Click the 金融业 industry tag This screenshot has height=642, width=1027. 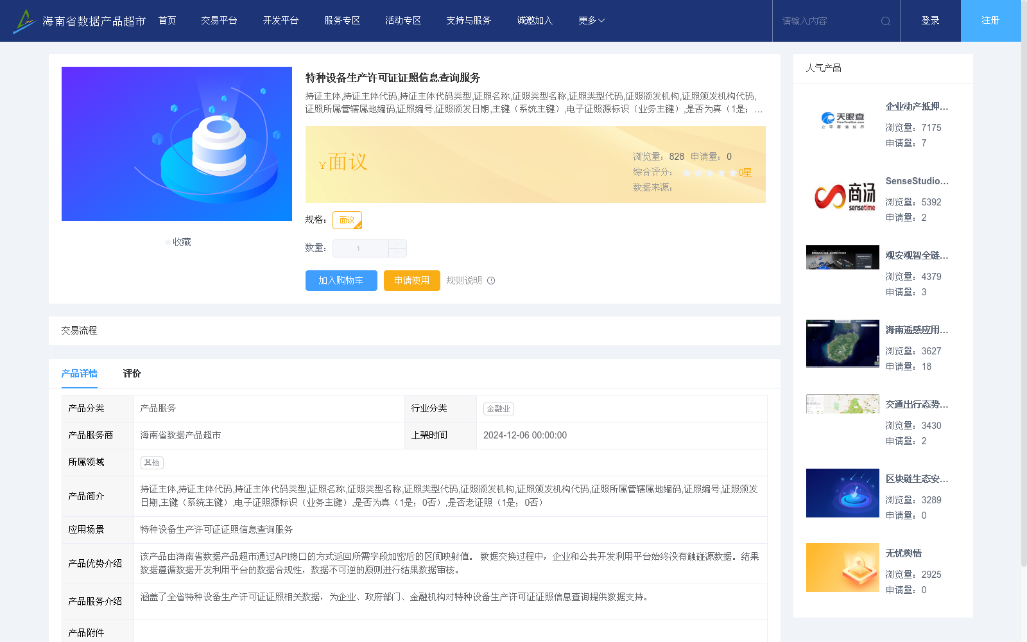click(x=498, y=409)
